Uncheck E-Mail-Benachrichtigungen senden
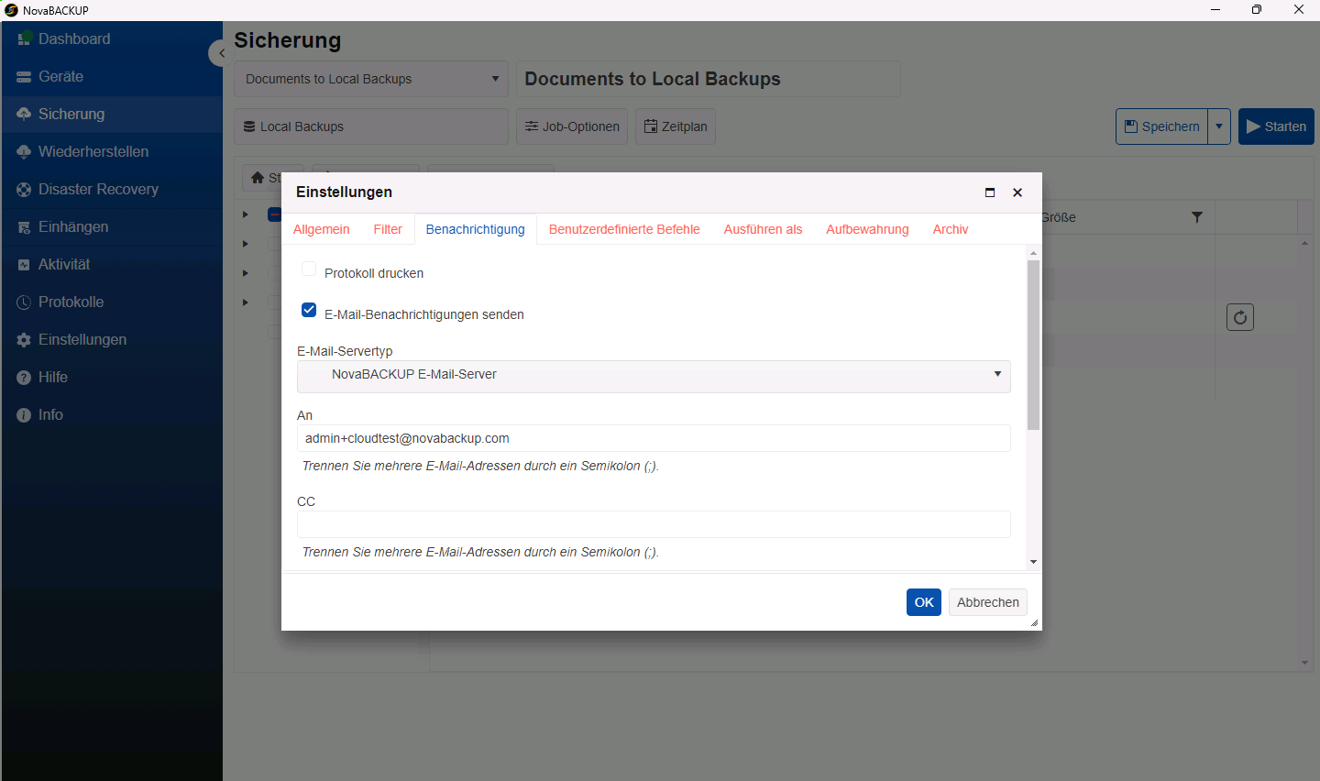The image size is (1320, 781). (309, 311)
